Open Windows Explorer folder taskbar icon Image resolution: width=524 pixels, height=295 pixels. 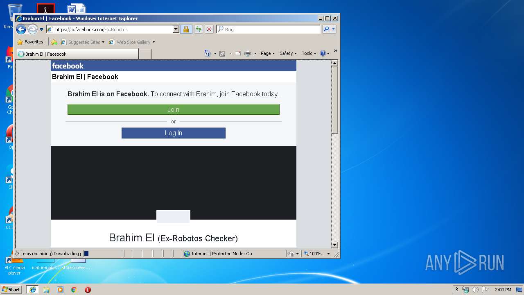[46, 290]
